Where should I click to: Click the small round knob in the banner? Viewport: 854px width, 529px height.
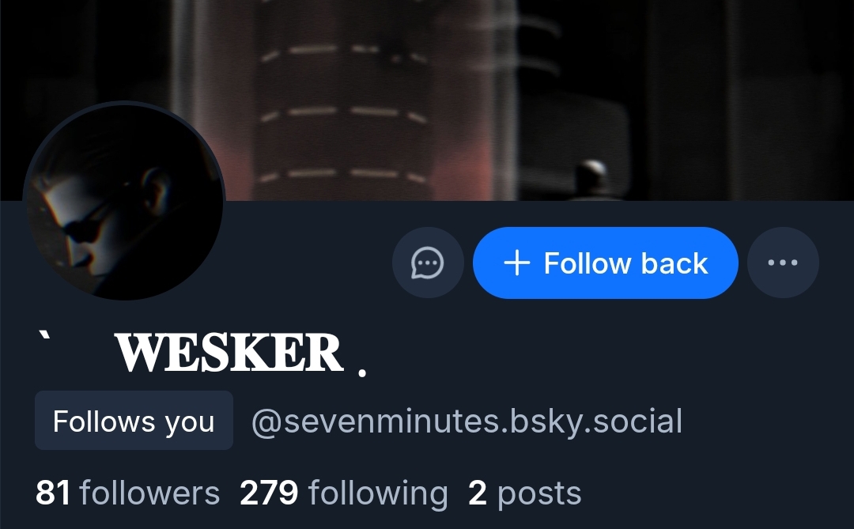pos(591,177)
